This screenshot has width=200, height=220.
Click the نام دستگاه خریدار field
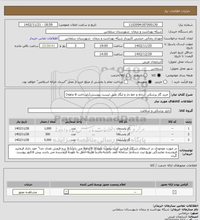[104, 31]
